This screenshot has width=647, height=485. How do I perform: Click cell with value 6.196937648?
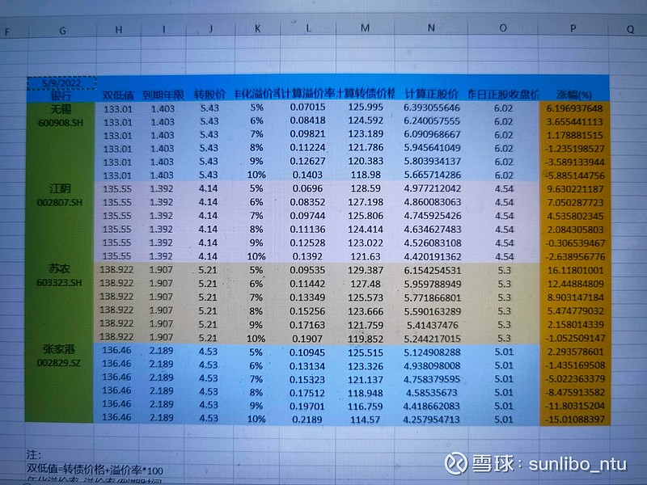[x=575, y=109]
